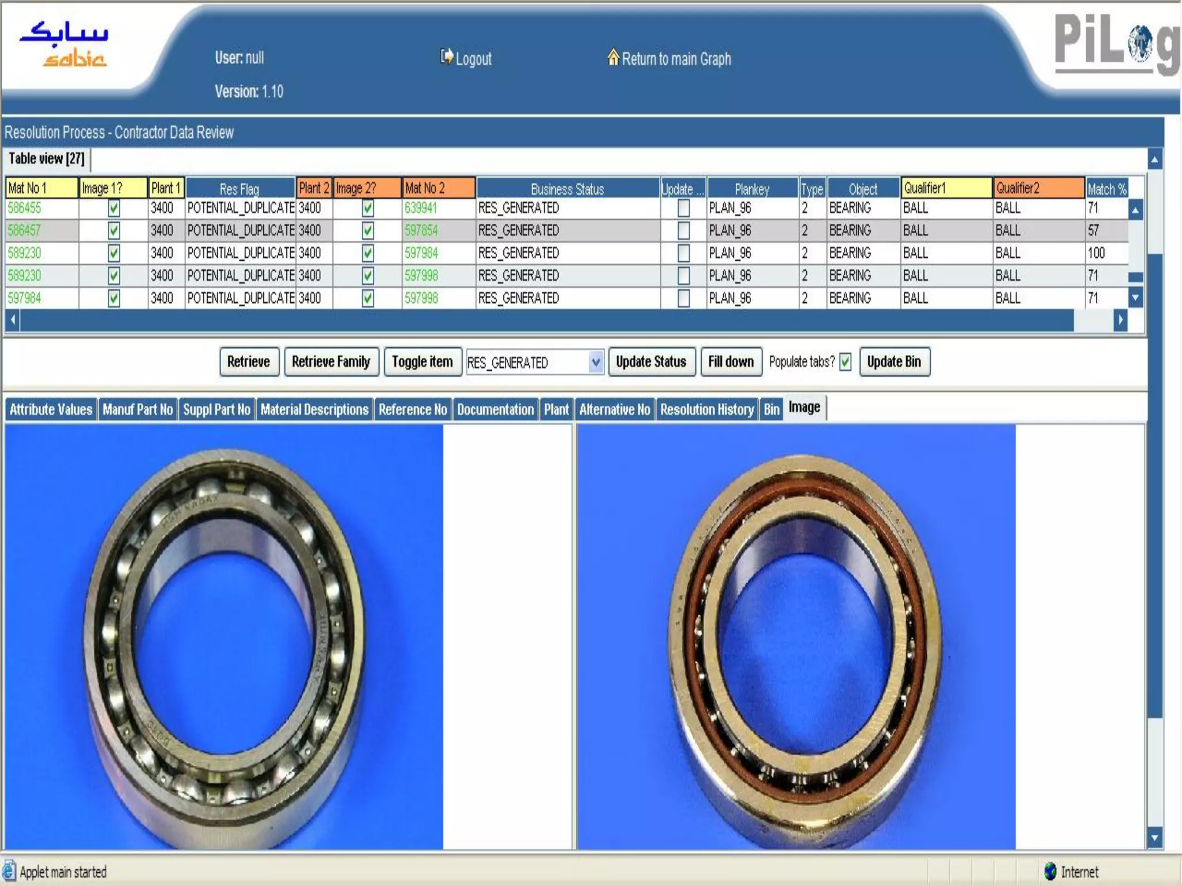
Task: Toggle Update checkbox for Mat No 586455
Action: coord(683,208)
